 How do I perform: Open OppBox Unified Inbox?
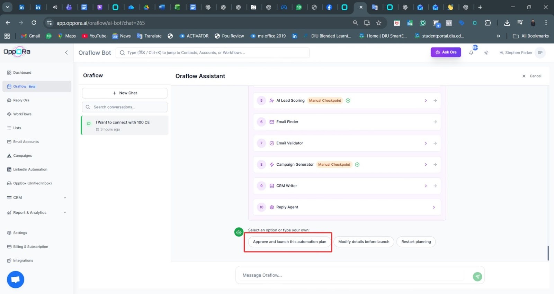pos(32,183)
